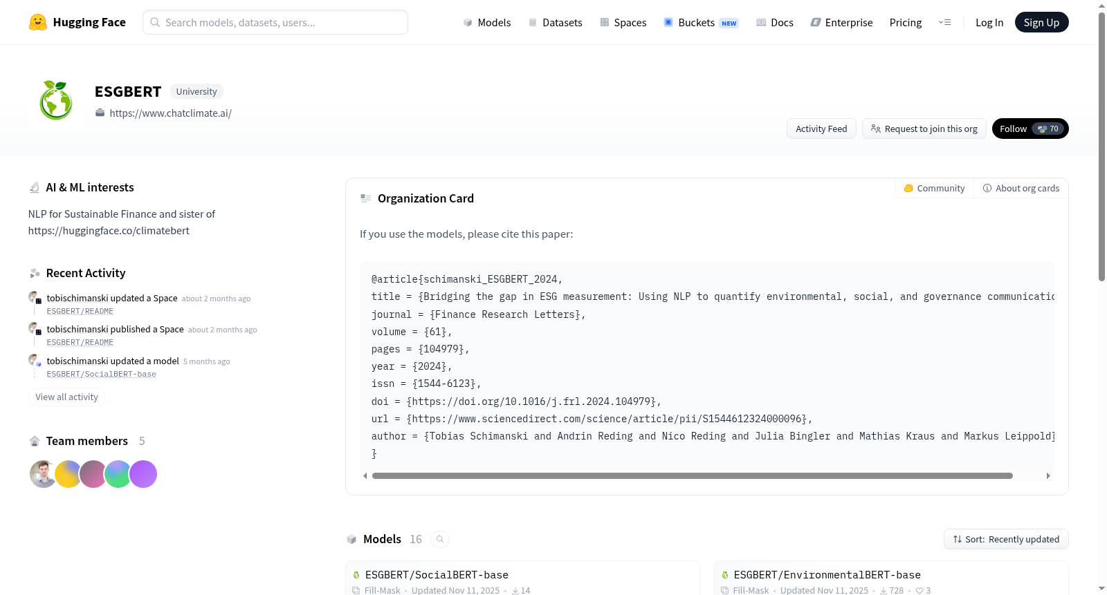Go to the Enterprise page
This screenshot has width=1107, height=595.
[841, 23]
